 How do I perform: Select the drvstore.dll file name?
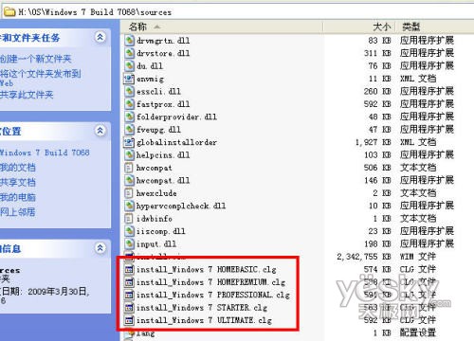click(x=163, y=53)
